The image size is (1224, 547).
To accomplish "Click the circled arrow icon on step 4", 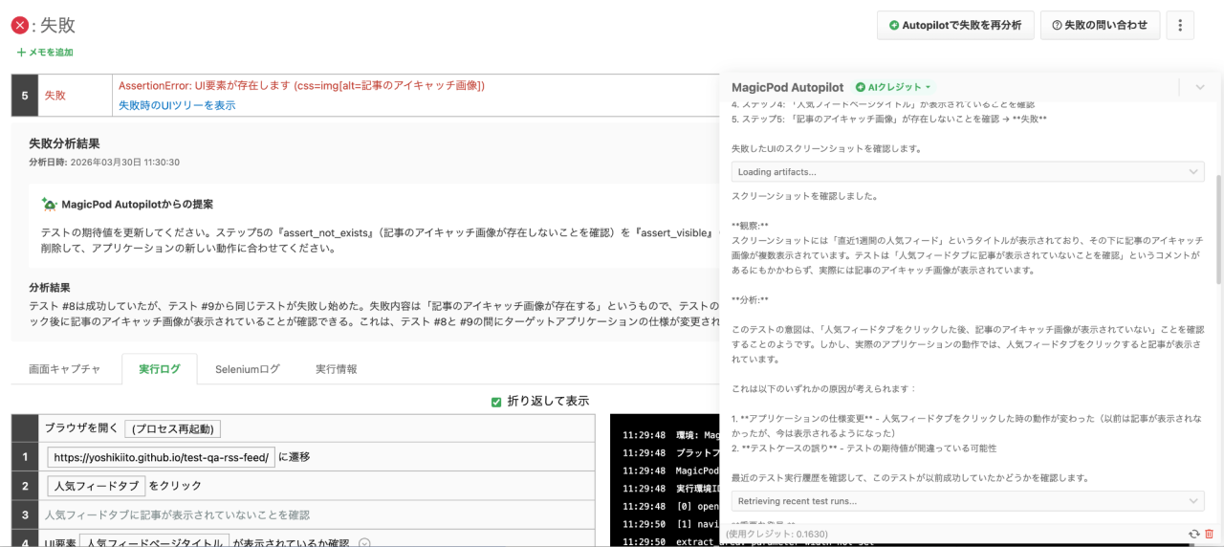I will coord(364,543).
